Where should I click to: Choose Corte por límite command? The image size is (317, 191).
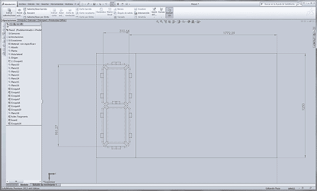click(85, 17)
